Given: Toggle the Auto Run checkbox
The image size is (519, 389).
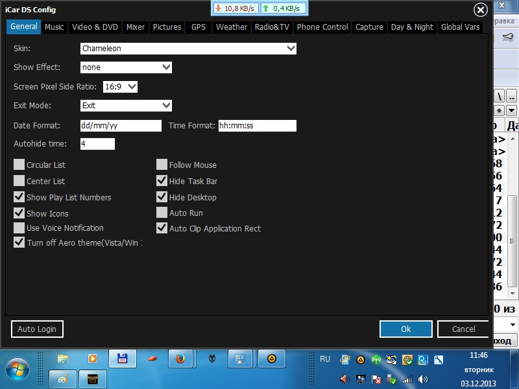Looking at the screenshot, I should coord(162,213).
